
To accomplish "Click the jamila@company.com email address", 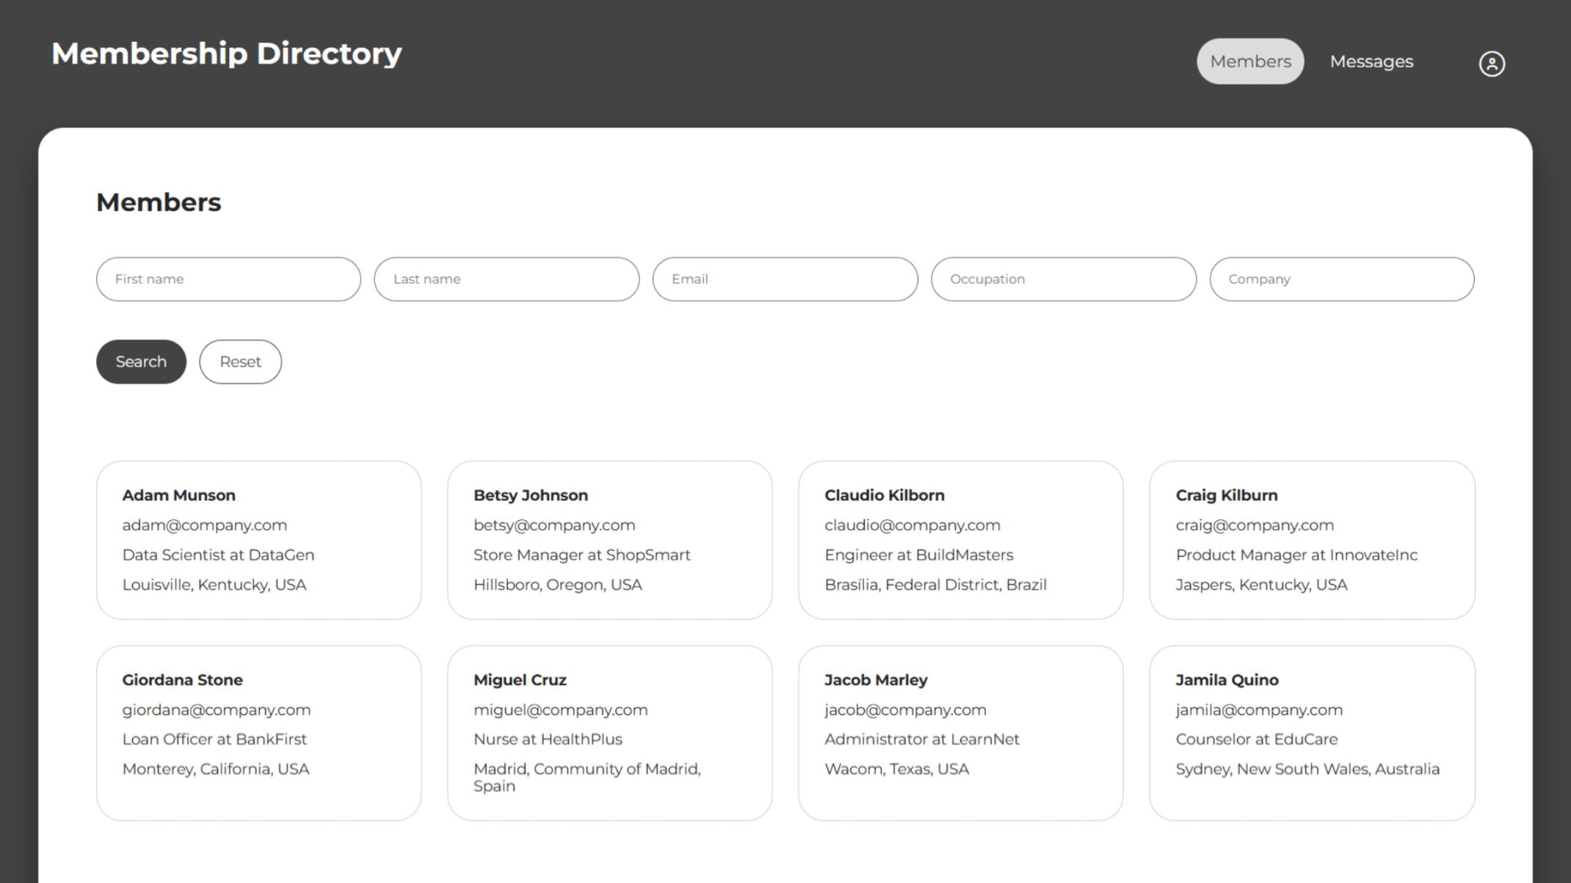I will 1258,710.
